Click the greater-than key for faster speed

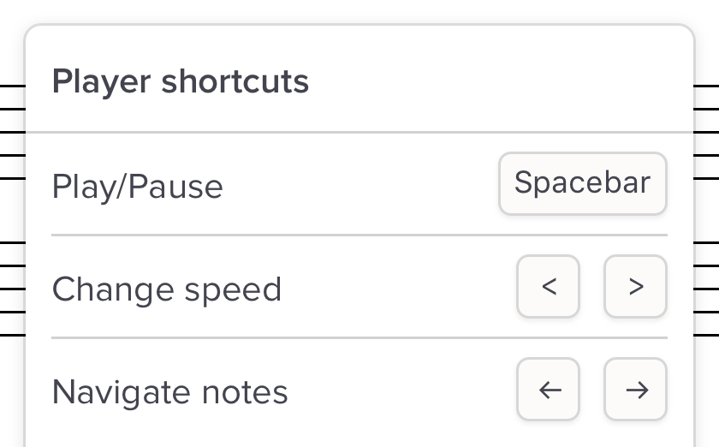(635, 287)
